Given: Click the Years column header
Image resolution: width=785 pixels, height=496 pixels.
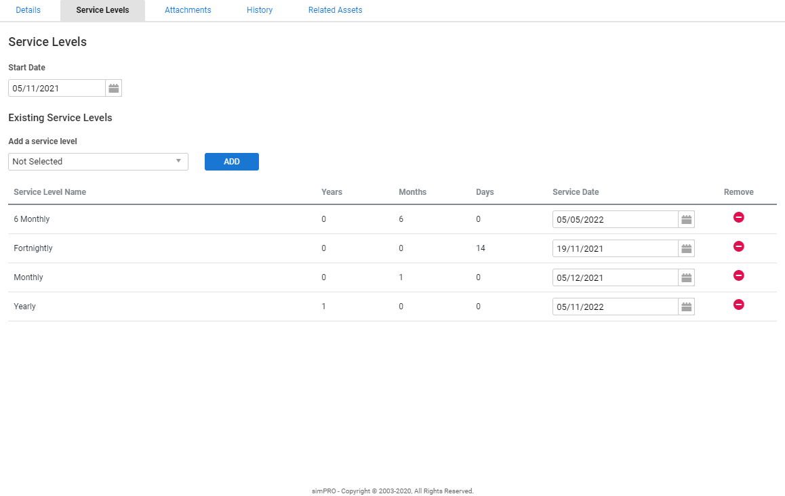Looking at the screenshot, I should pos(331,191).
